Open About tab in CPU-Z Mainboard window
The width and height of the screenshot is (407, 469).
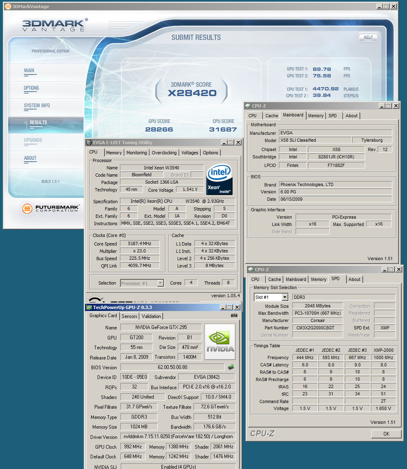click(351, 116)
